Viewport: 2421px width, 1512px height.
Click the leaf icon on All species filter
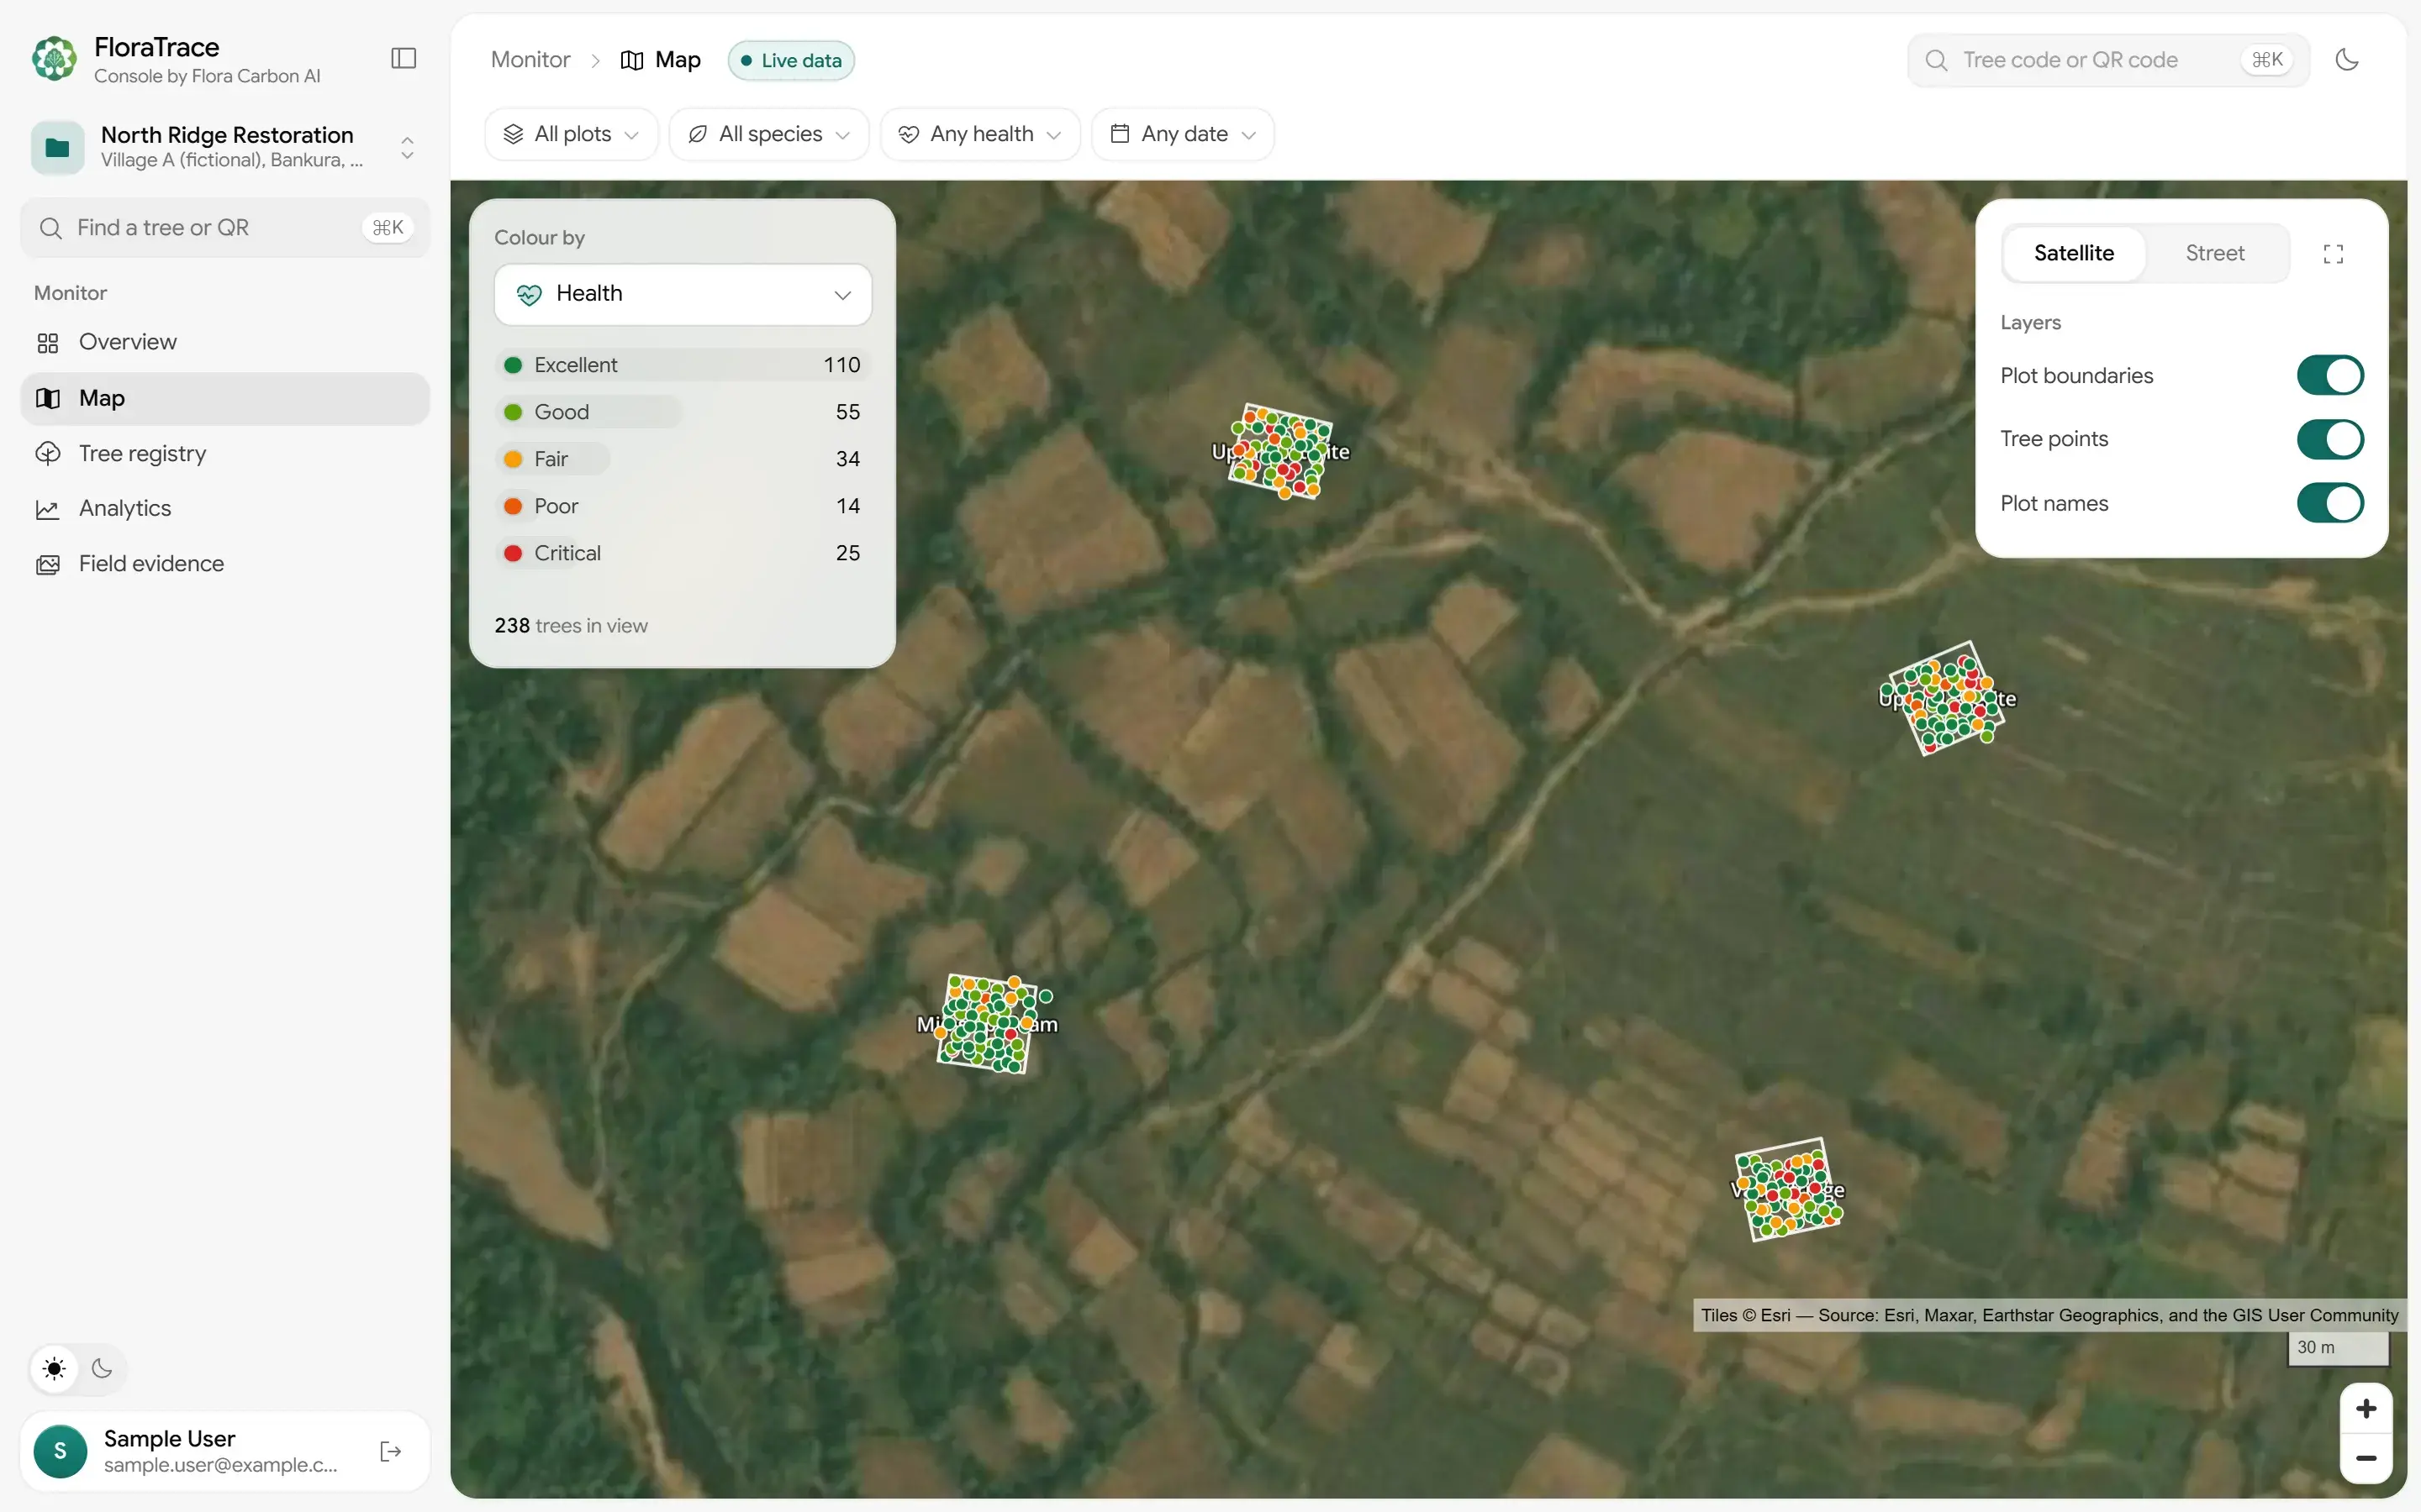(699, 134)
